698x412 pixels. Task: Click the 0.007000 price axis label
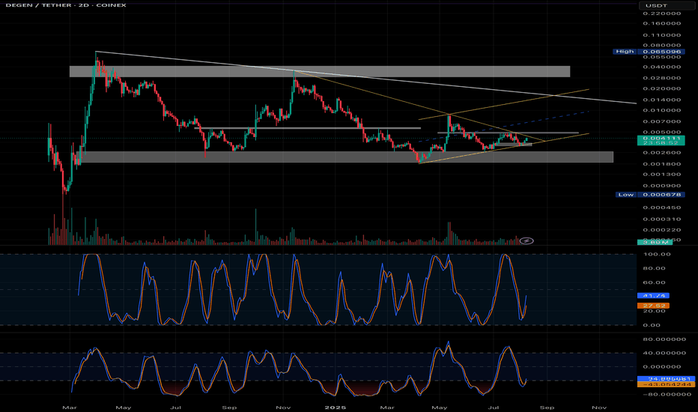[662, 121]
